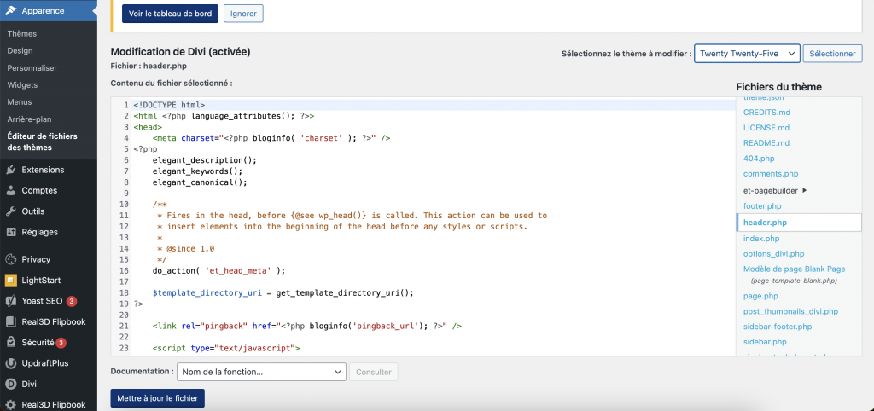Click Mettre à jour le fichier
The width and height of the screenshot is (874, 411).
pos(158,398)
